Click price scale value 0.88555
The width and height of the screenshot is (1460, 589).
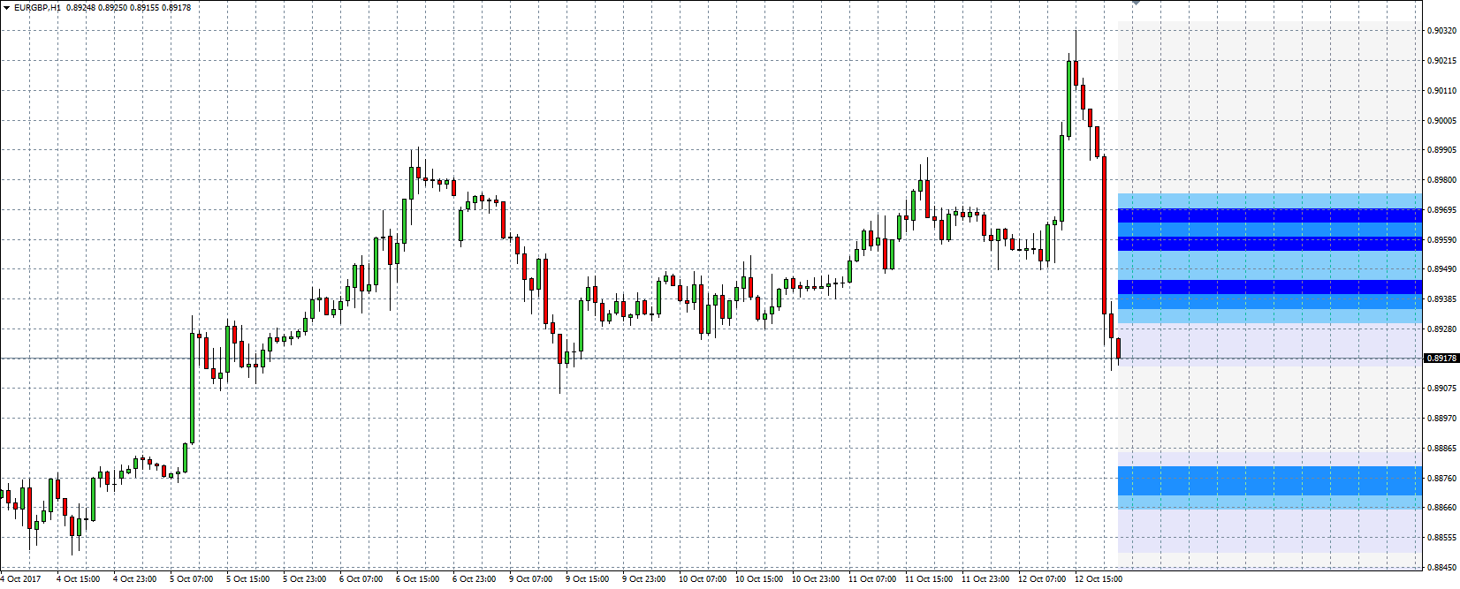point(1442,538)
